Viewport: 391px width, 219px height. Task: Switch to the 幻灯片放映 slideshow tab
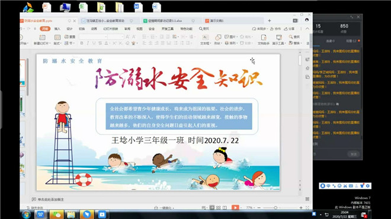[110, 29]
